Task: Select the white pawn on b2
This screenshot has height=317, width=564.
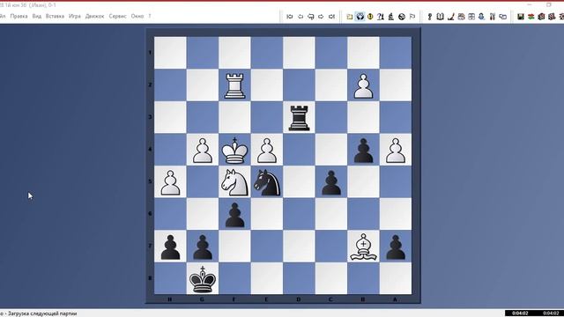Action: pos(363,86)
